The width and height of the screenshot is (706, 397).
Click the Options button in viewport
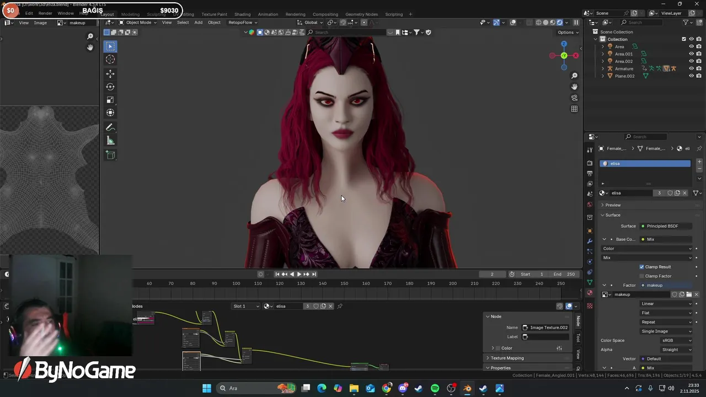(568, 32)
